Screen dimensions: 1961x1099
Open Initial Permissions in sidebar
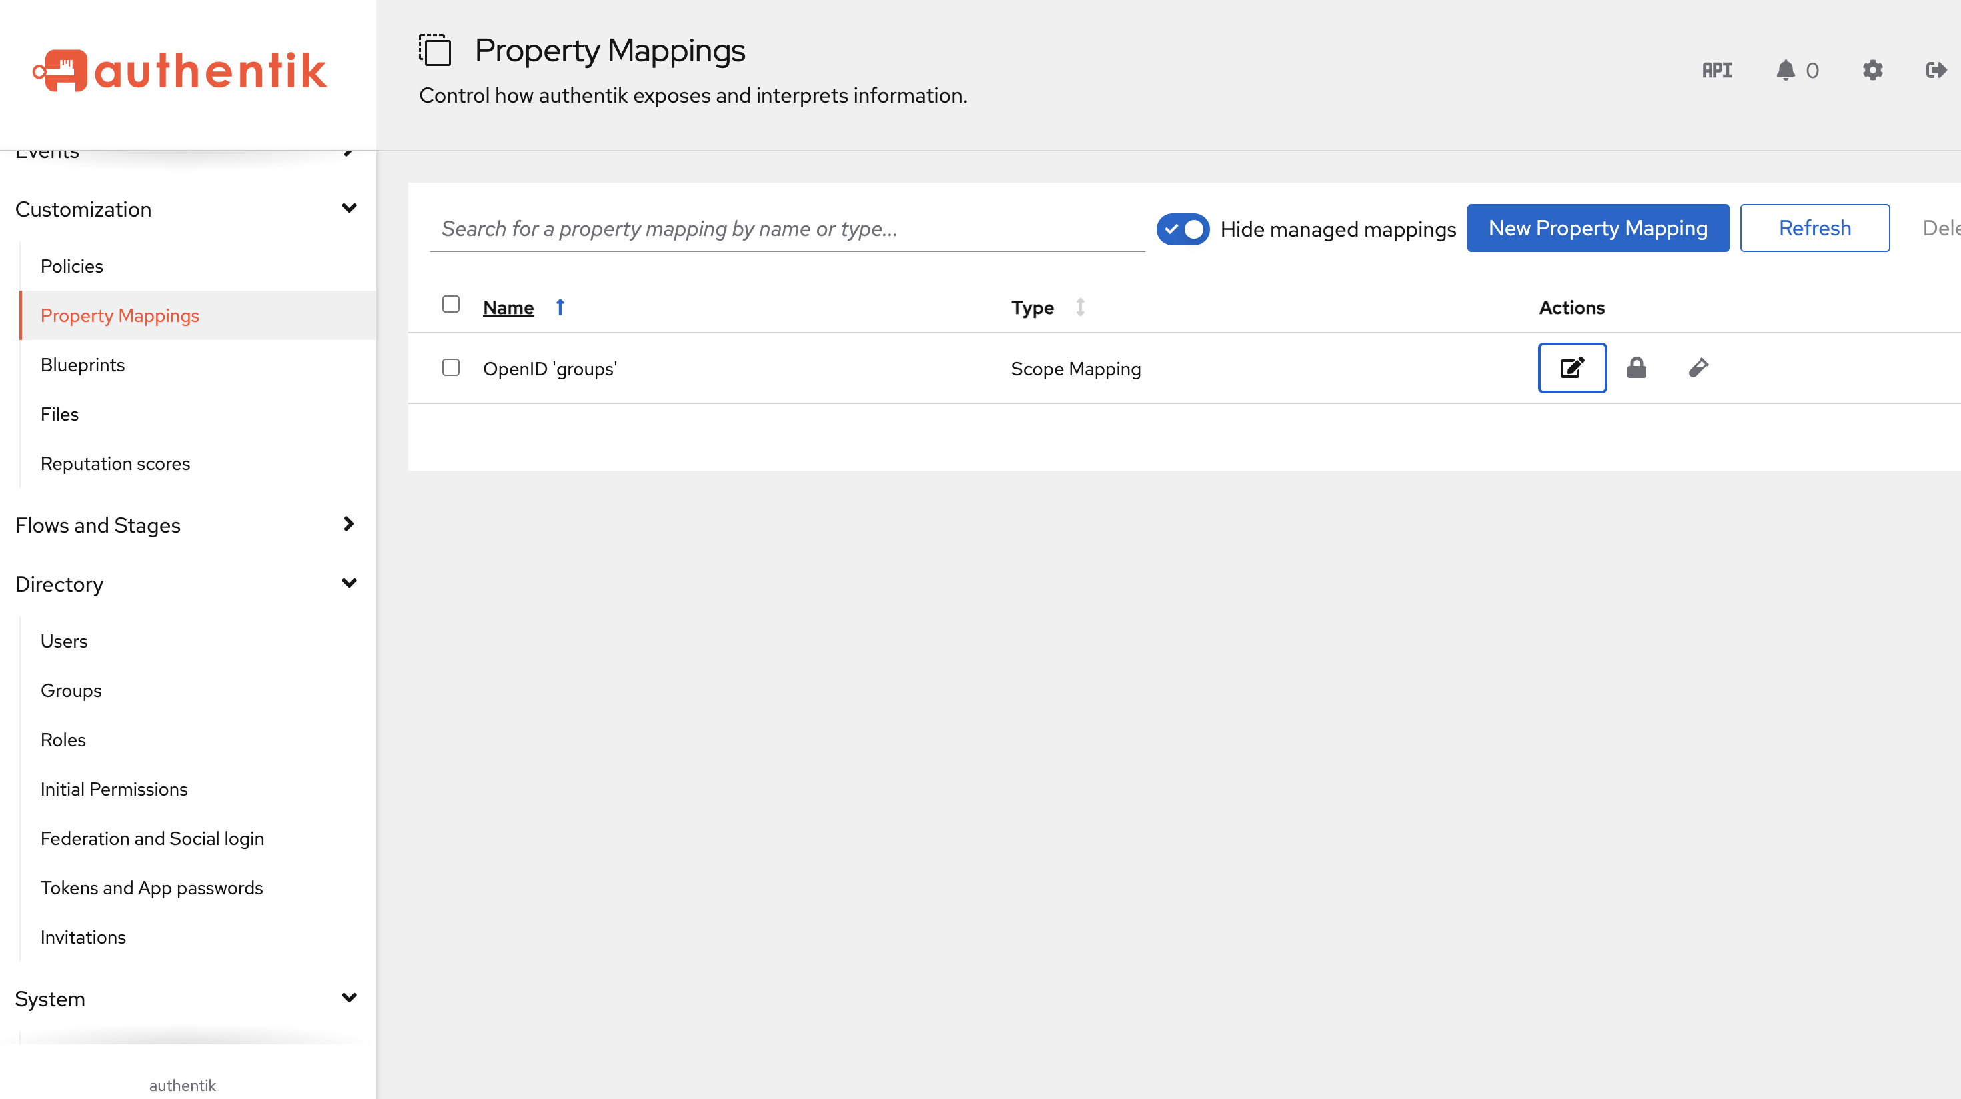coord(113,790)
